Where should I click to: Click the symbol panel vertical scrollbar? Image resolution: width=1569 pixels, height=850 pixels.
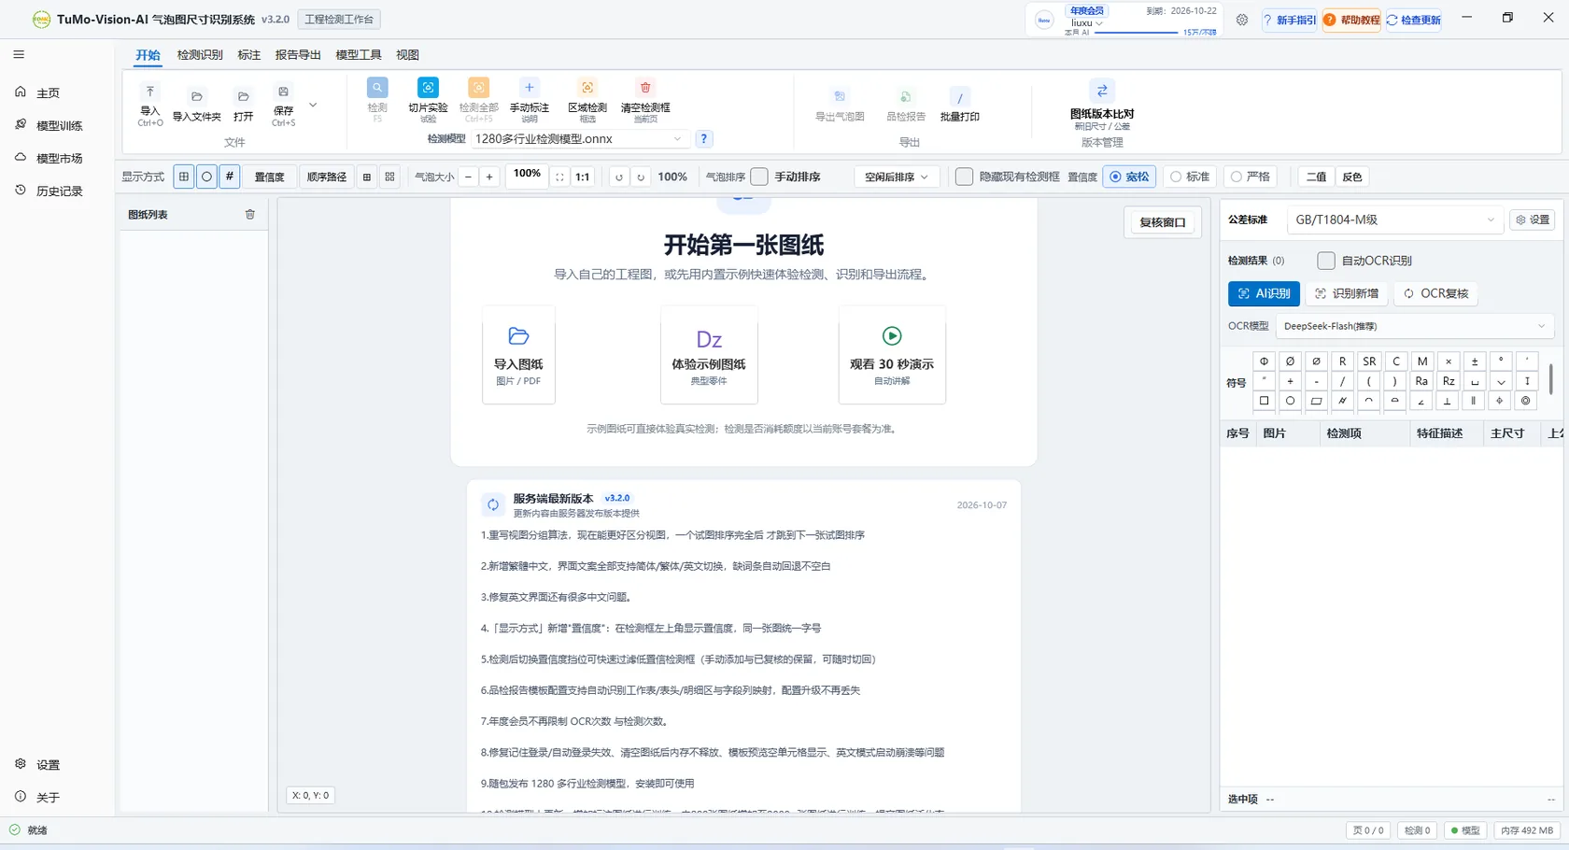pos(1550,378)
